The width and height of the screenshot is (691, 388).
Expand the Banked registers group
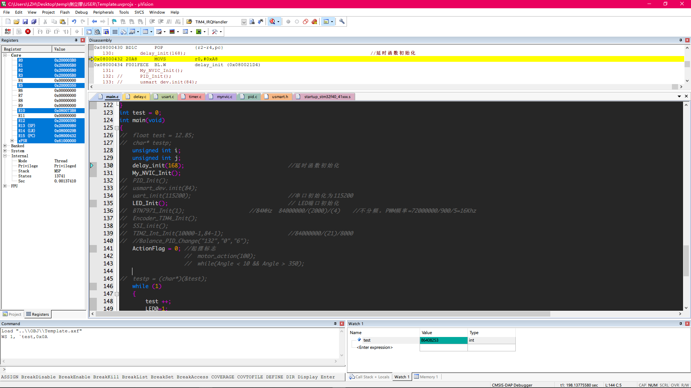click(5, 146)
